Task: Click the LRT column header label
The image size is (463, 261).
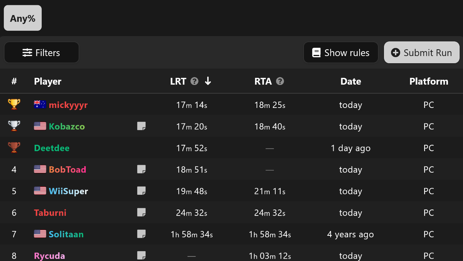Action: point(178,82)
